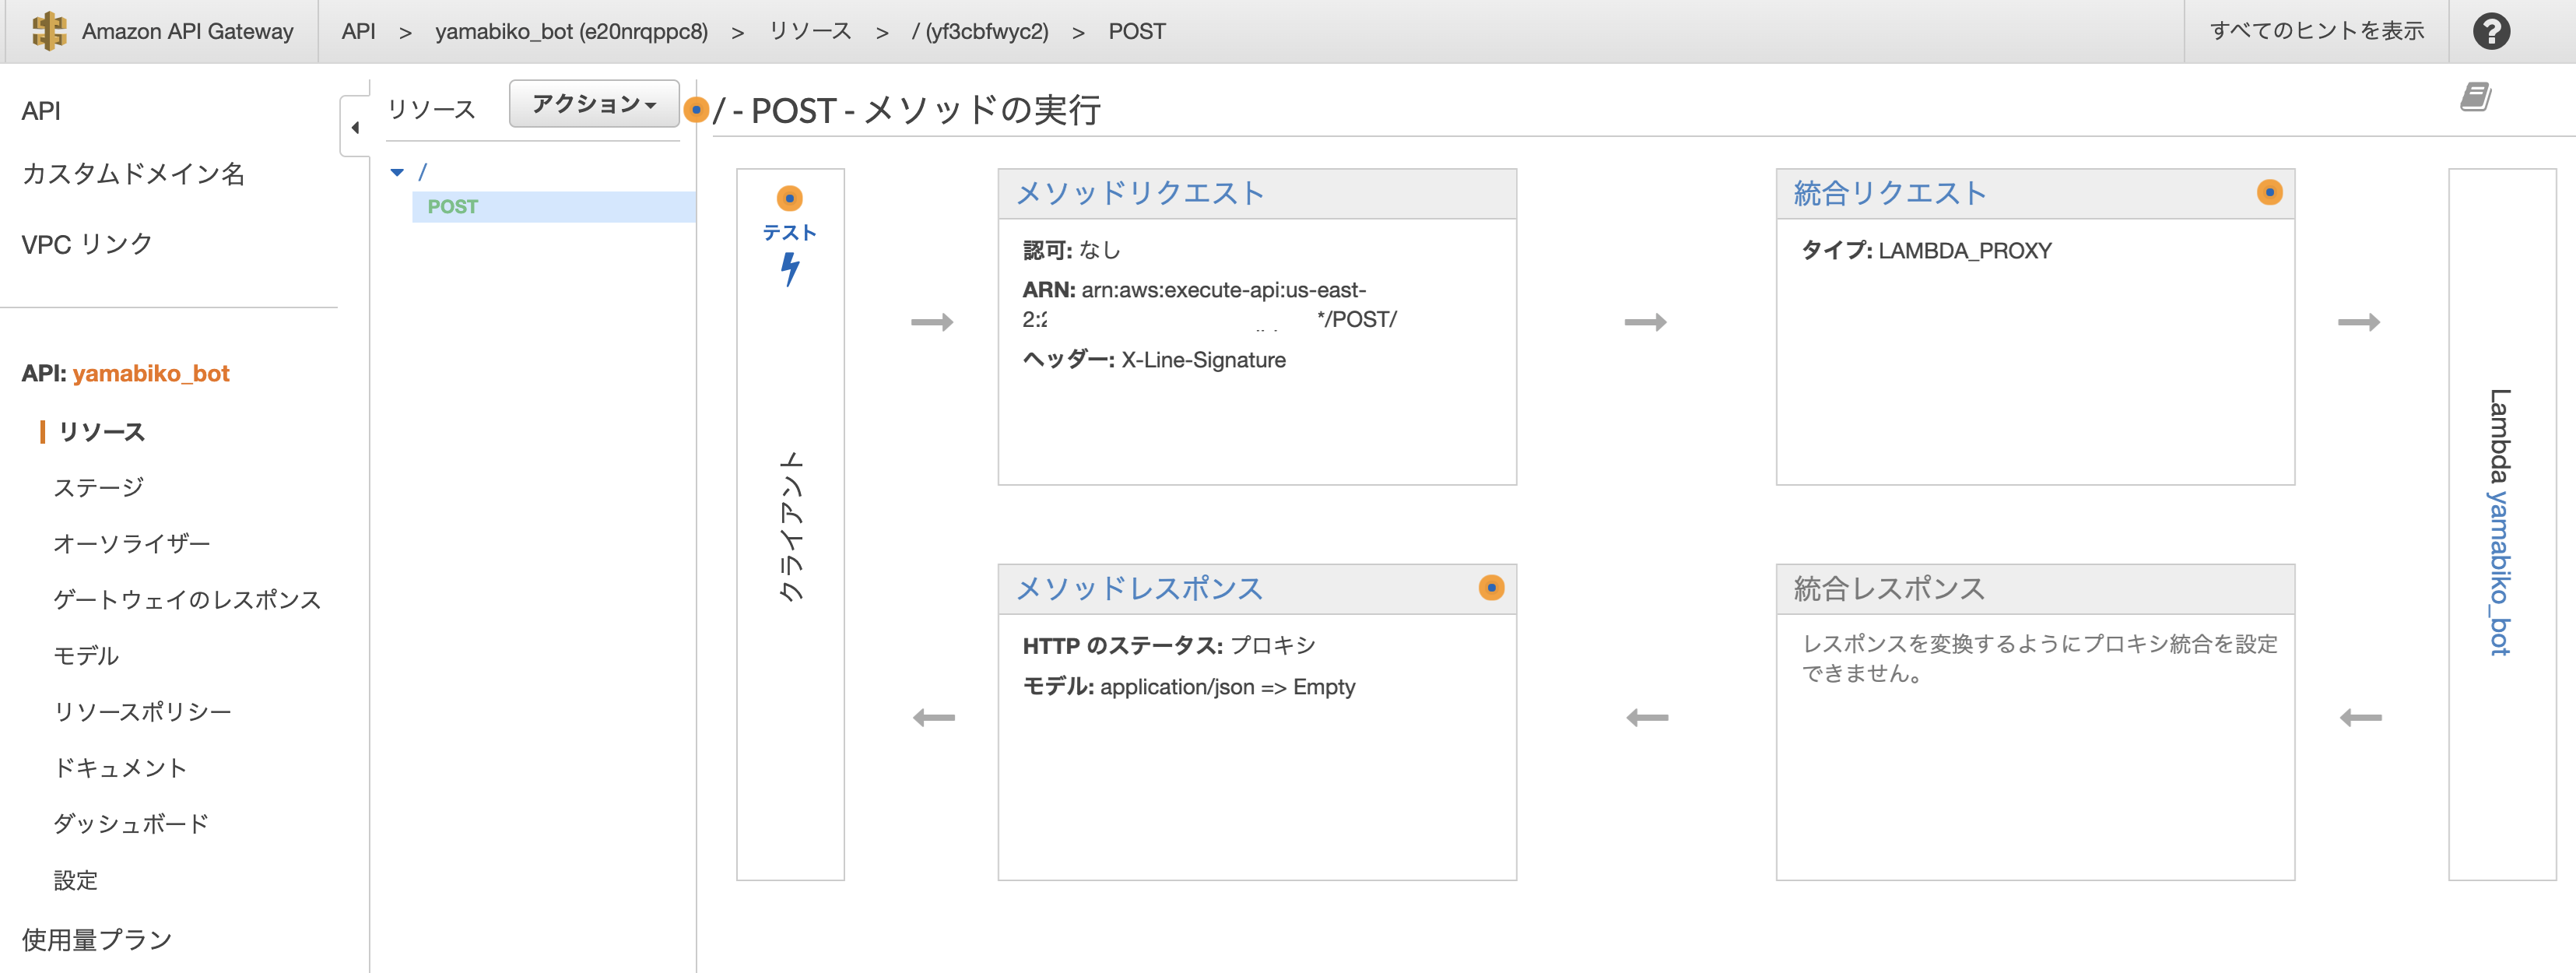
Task: Click hint dot in 統合リクエスト header
Action: click(2269, 192)
